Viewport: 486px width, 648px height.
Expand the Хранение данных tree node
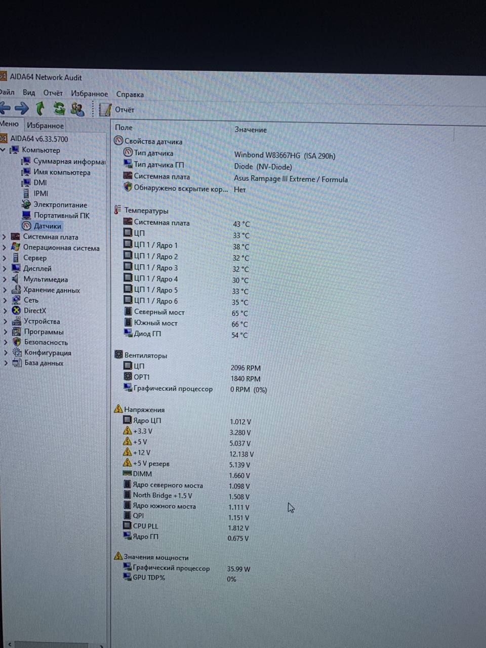tap(5, 290)
